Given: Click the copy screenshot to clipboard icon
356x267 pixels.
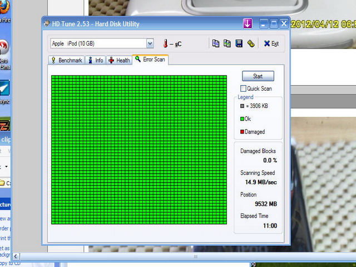Looking at the screenshot, I should coord(227,43).
